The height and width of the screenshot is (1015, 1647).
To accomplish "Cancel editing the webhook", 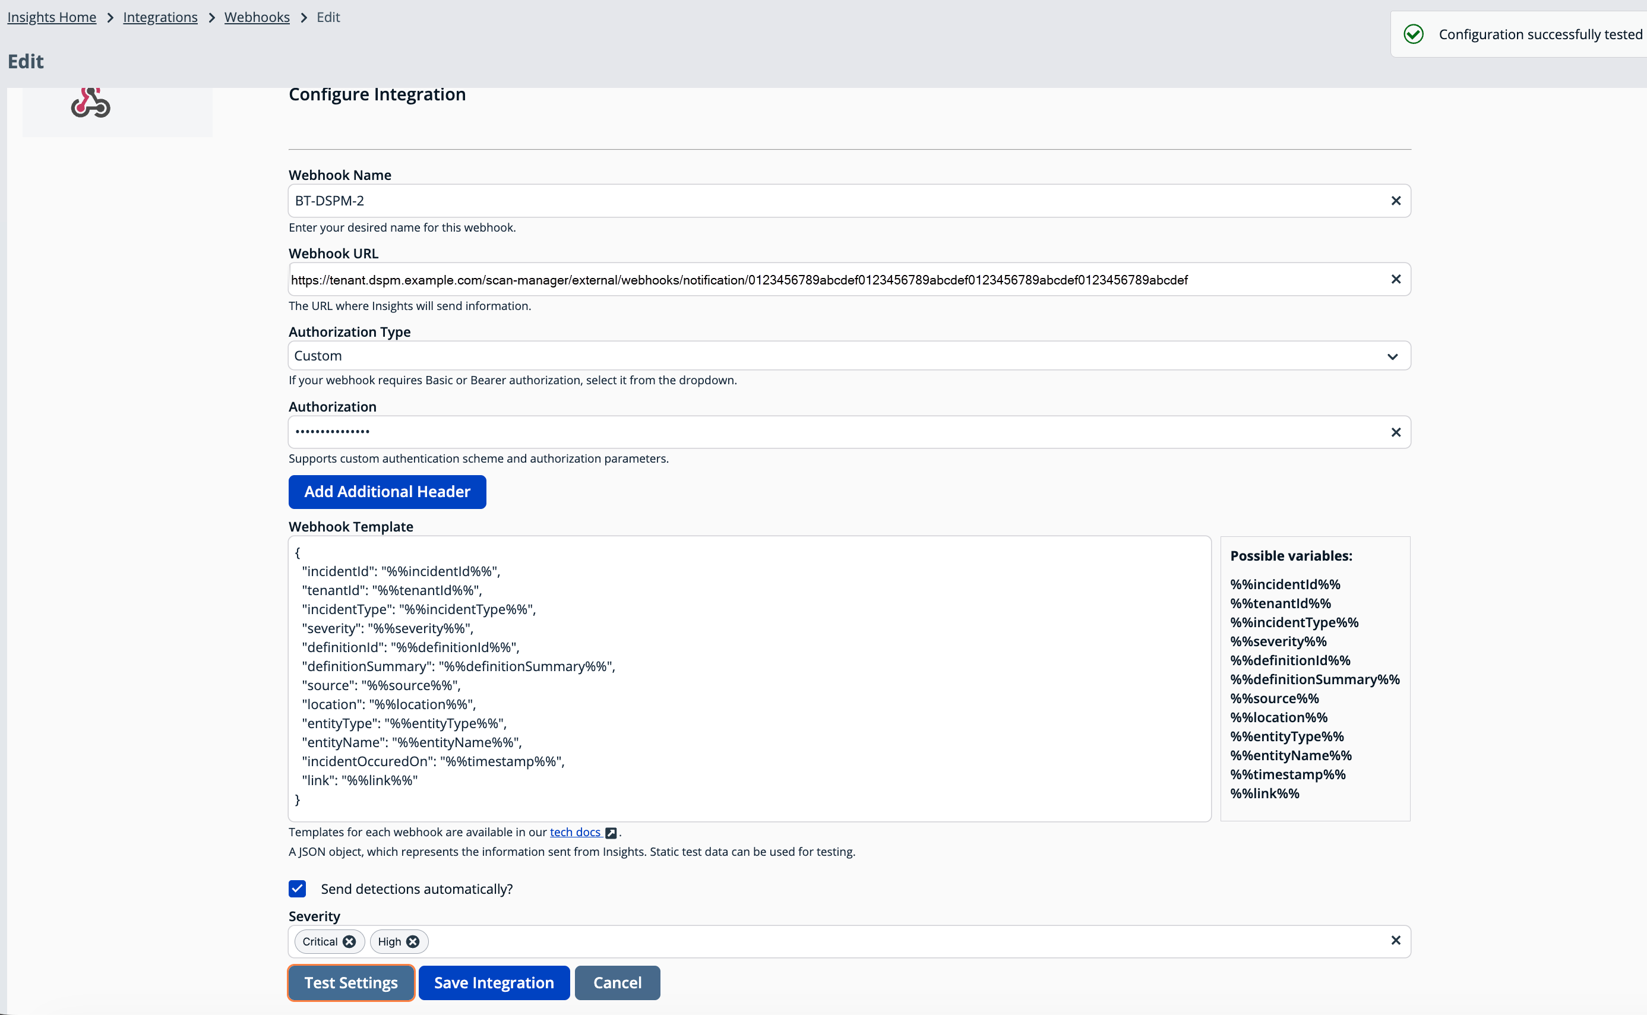I will click(x=618, y=983).
